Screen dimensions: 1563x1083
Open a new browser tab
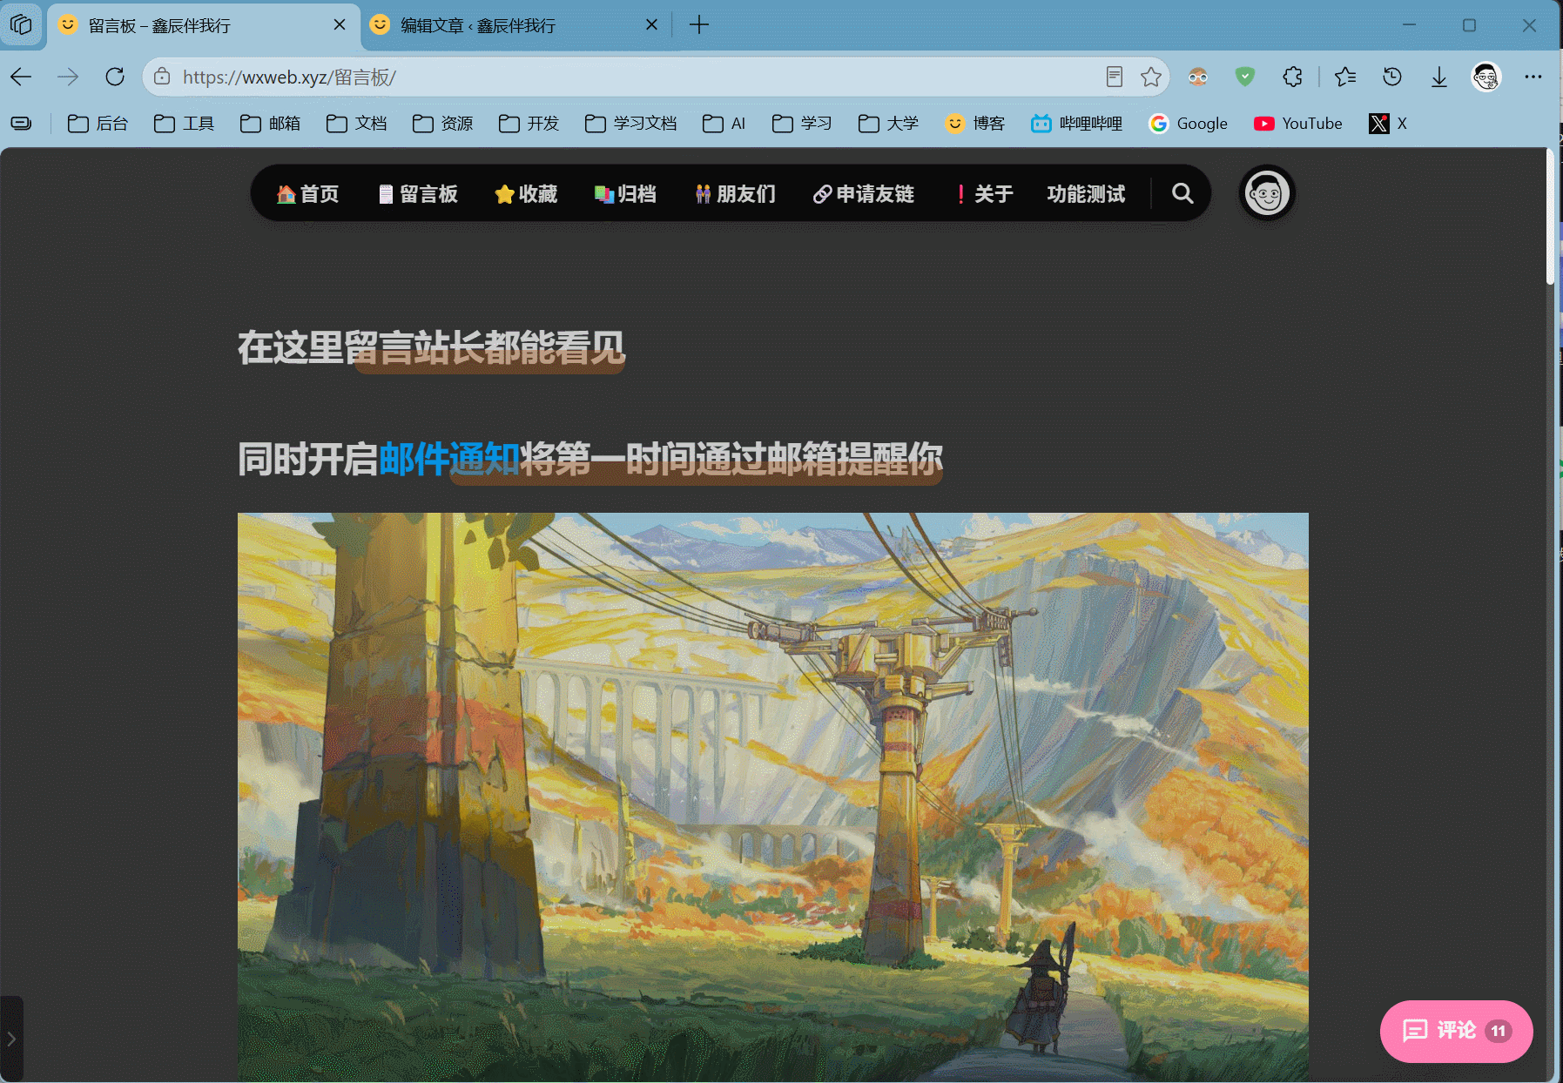pos(699,25)
